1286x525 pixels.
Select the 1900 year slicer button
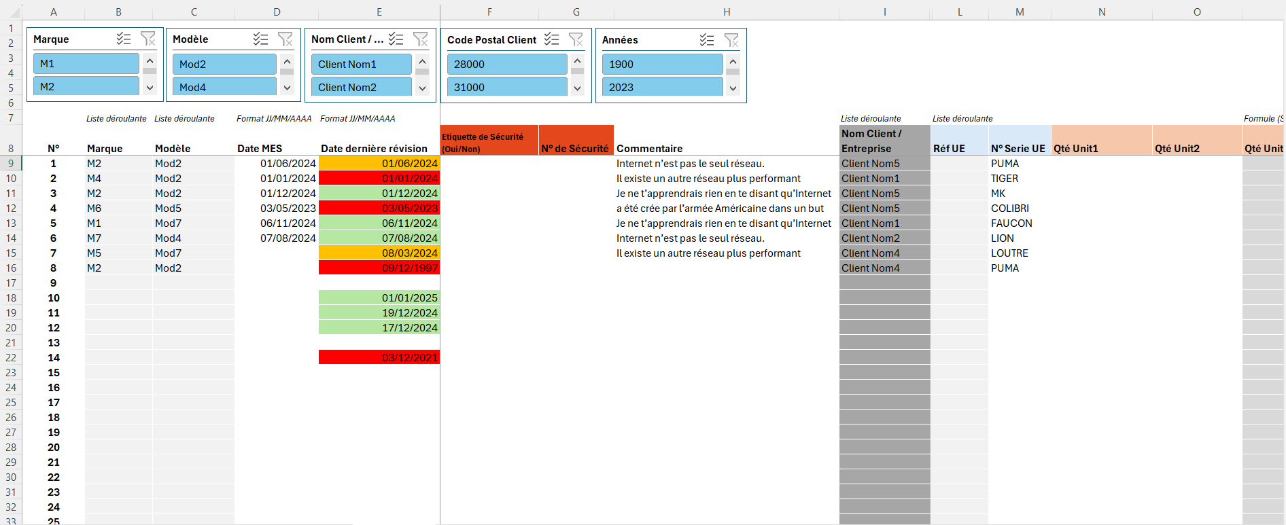pos(662,64)
